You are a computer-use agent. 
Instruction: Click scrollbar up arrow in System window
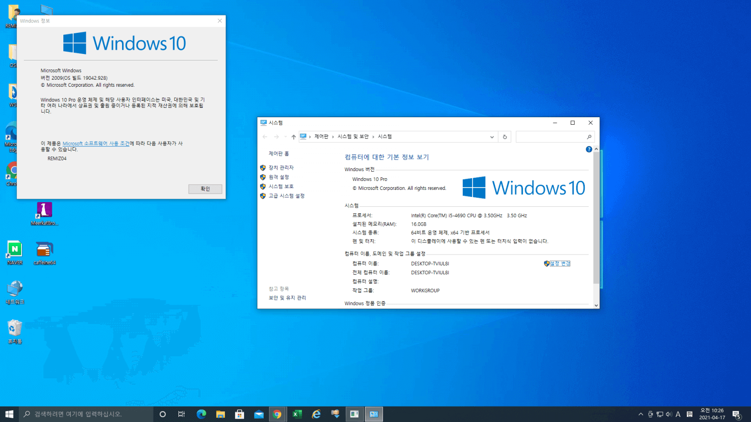[x=596, y=149]
